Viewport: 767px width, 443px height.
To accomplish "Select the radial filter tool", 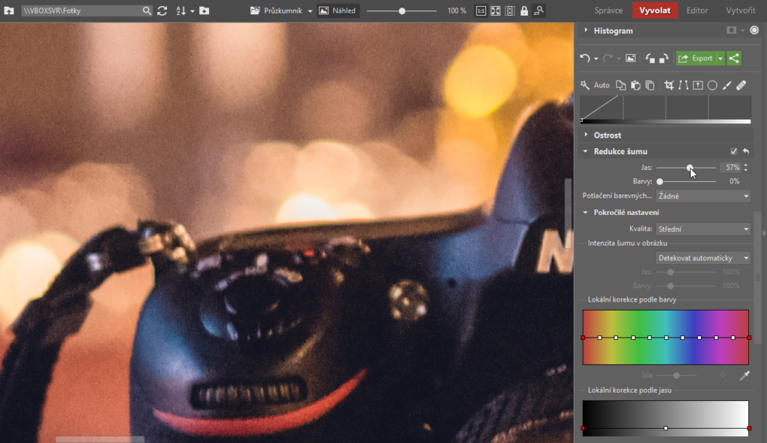I will point(712,85).
